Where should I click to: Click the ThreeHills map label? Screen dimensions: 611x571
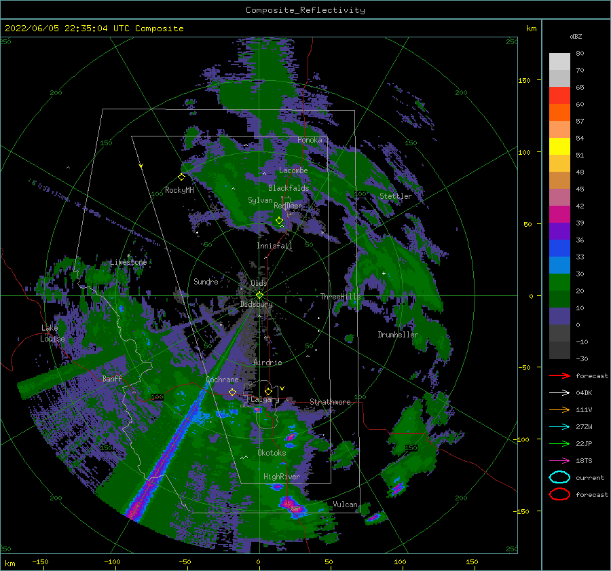click(x=341, y=297)
